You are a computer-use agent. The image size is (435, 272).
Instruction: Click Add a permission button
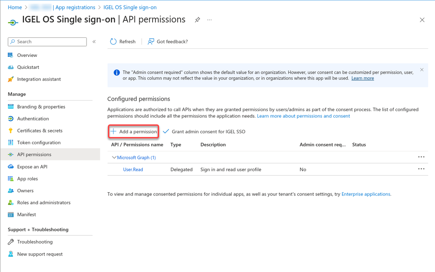pyautogui.click(x=134, y=132)
